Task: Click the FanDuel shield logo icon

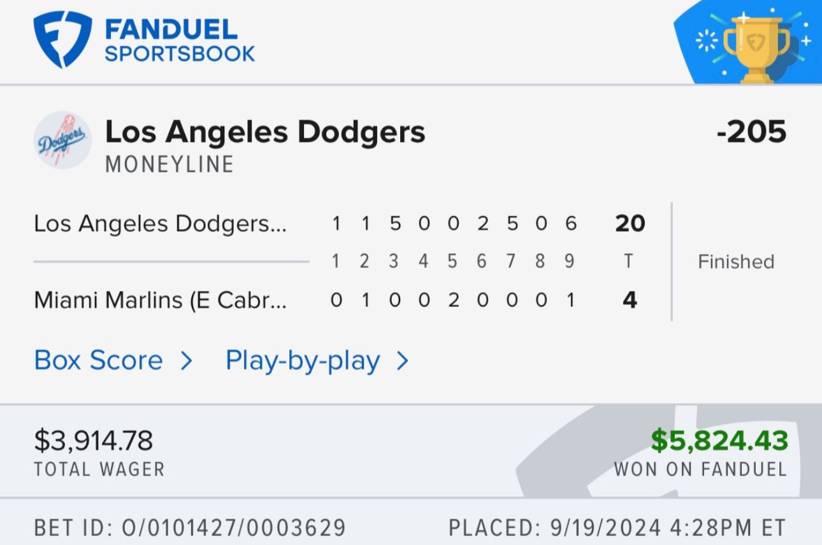Action: (62, 39)
